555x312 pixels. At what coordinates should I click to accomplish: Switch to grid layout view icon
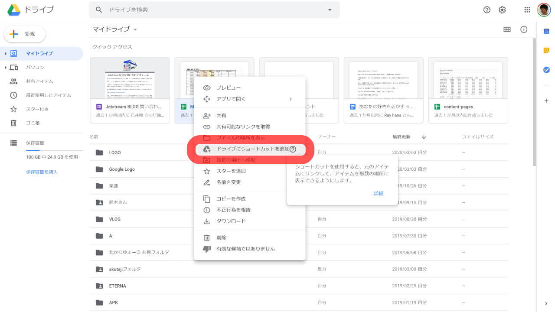507,29
